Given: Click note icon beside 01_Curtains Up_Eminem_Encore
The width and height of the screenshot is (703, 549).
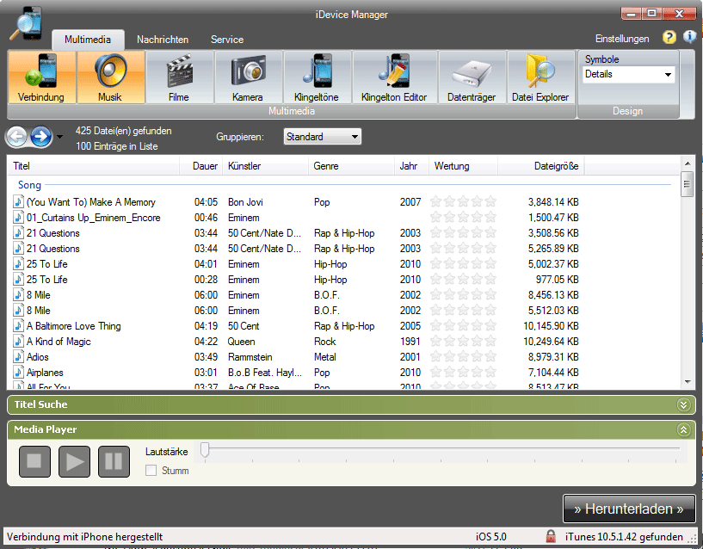Looking at the screenshot, I should click(18, 218).
